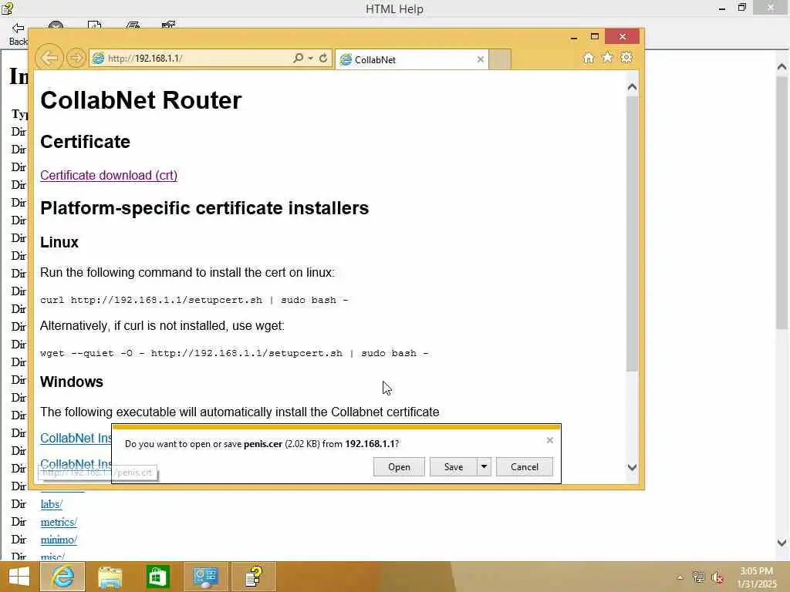Viewport: 790px width, 592px height.
Task: Maximize the Internet Explorer window
Action: click(x=595, y=37)
